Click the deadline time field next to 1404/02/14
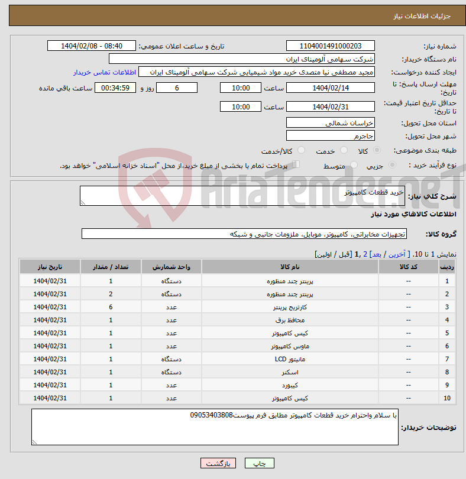This screenshot has height=479, width=466. (241, 88)
